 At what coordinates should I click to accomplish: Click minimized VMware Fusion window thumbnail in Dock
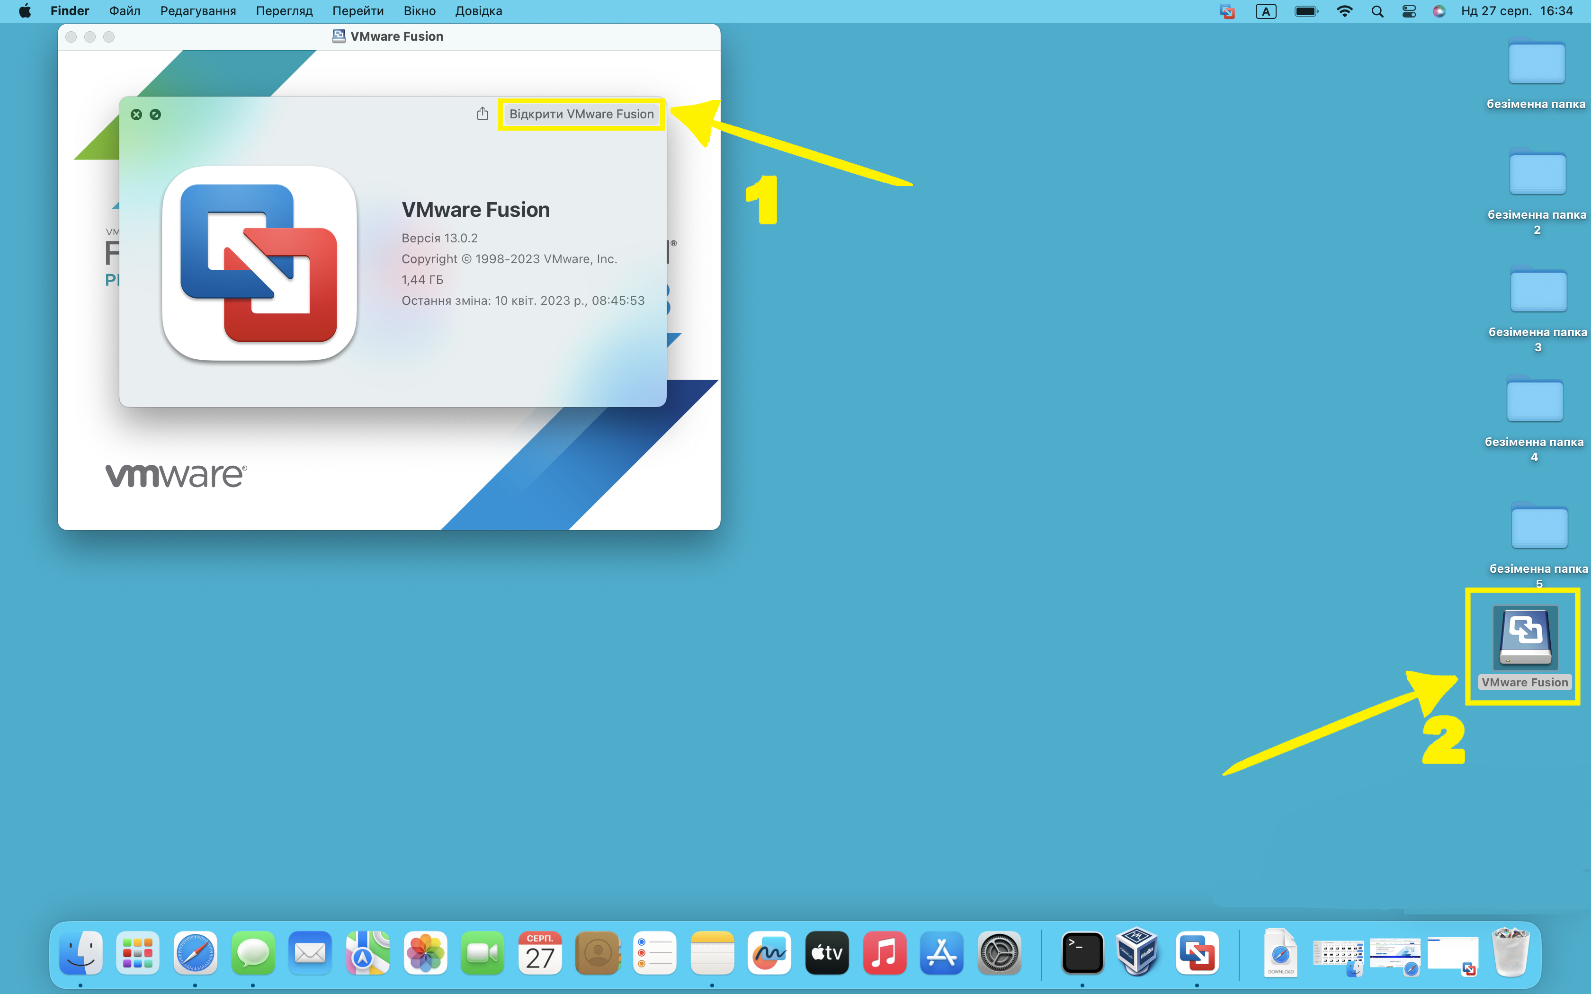point(1453,957)
